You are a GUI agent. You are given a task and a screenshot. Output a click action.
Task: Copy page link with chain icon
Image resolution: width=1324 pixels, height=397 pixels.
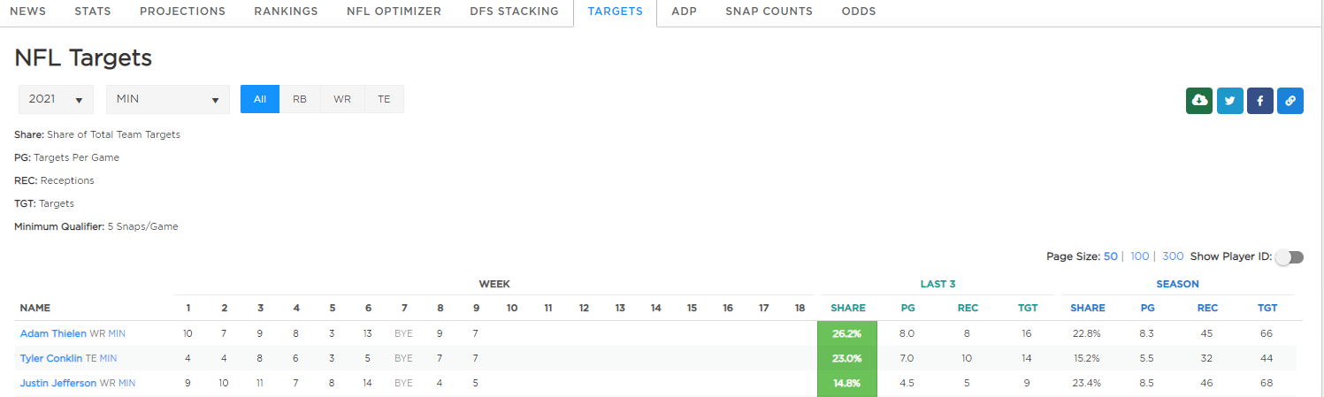coord(1290,101)
